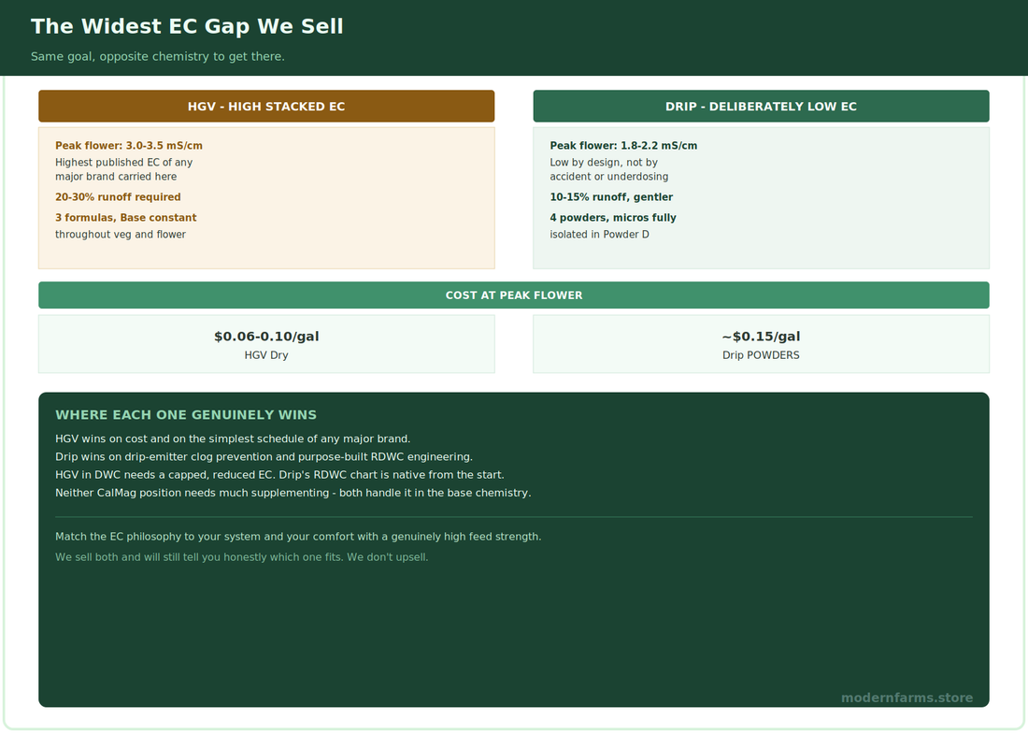
Task: Click the HGV - HIGH STACKED EC header
Action: pyautogui.click(x=266, y=107)
